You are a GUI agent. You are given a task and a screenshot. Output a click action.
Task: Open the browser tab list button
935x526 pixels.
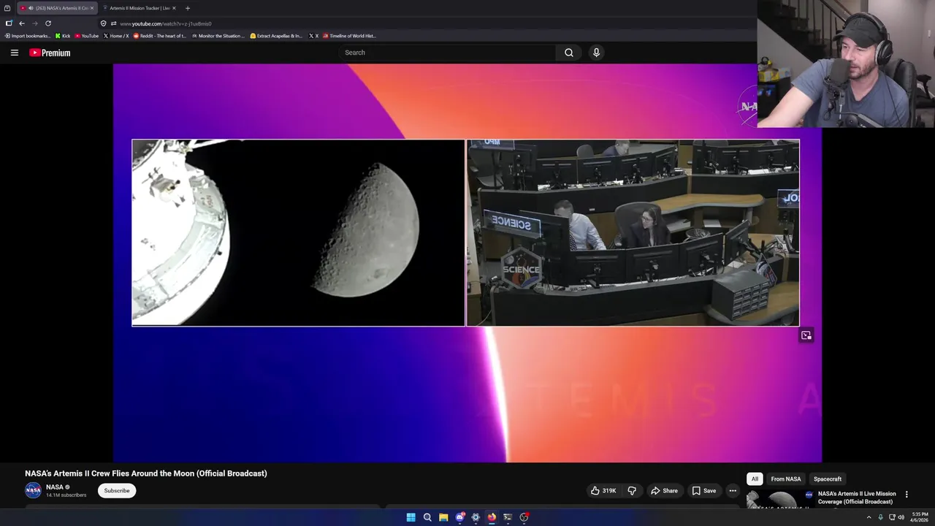(7, 8)
